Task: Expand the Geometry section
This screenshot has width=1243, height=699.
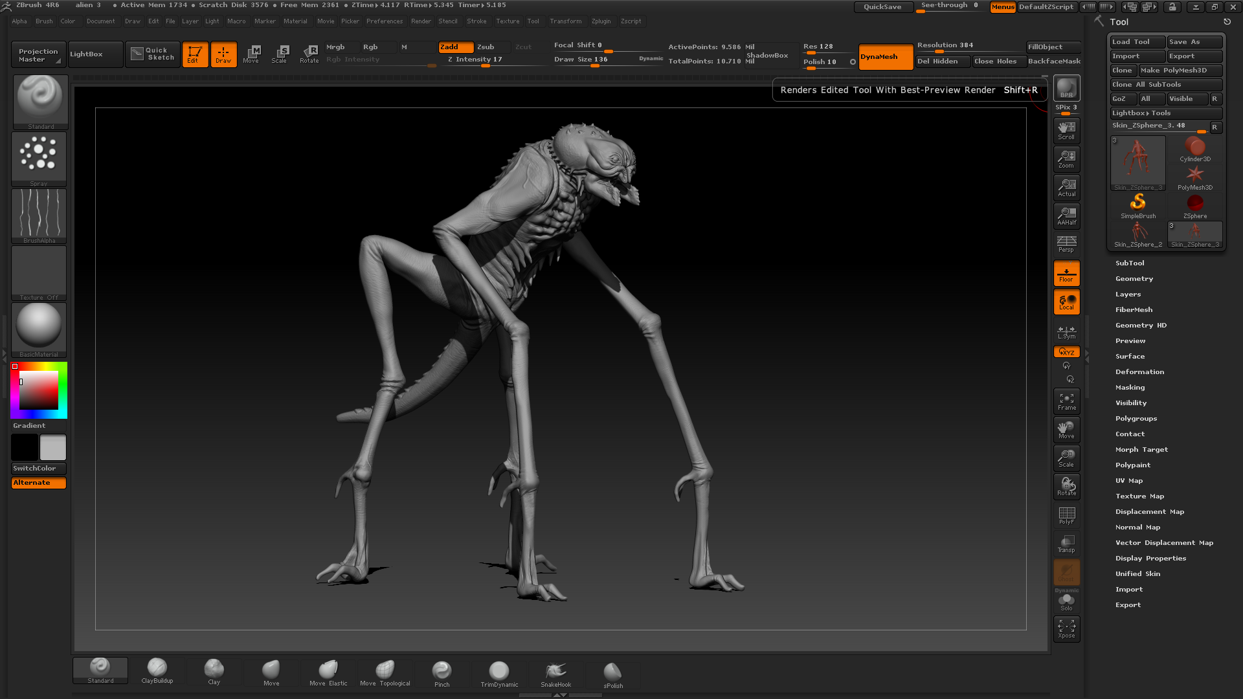Action: pyautogui.click(x=1134, y=279)
